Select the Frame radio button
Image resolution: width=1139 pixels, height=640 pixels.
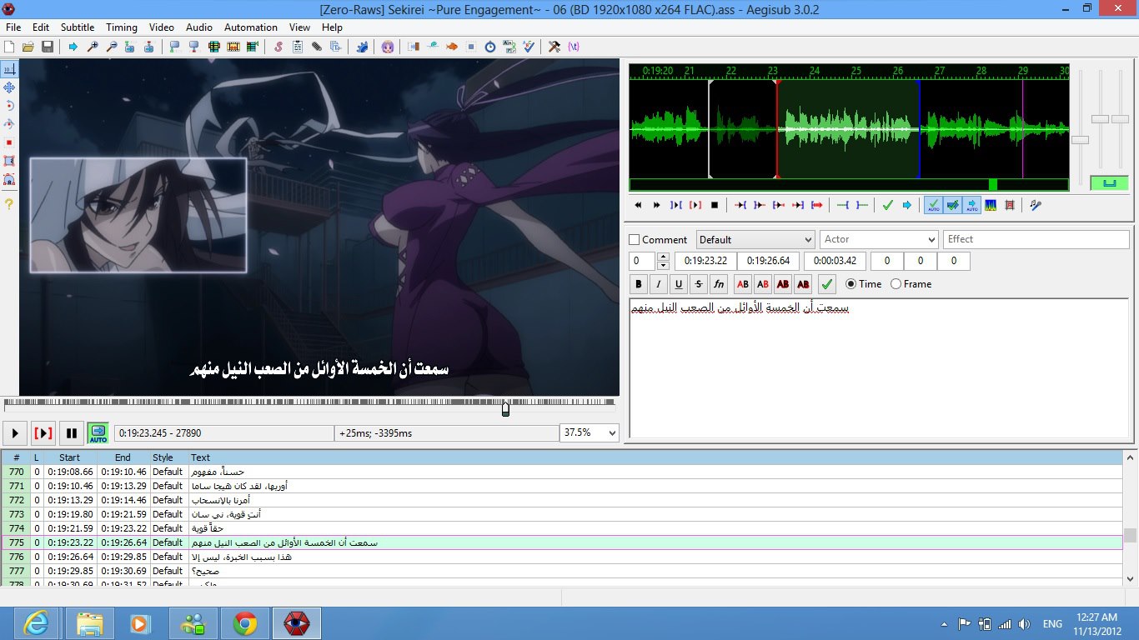click(896, 284)
